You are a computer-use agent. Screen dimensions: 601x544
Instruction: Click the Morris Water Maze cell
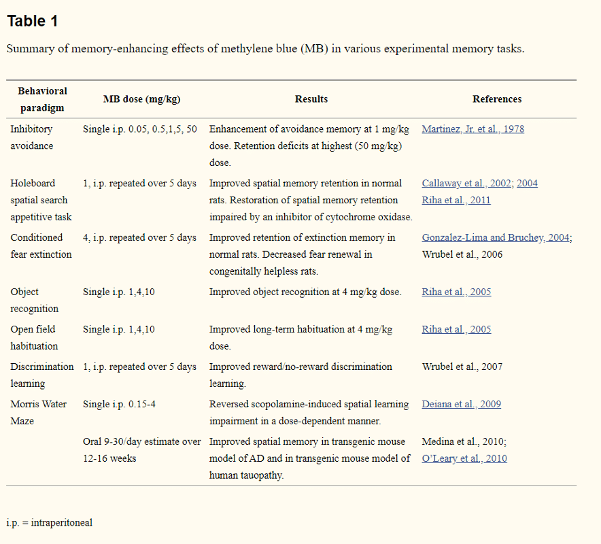(38, 413)
